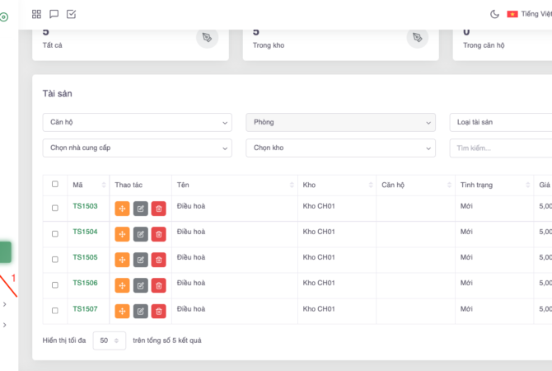Toggle the select-all checkbox in table header
This screenshot has height=371, width=552.
(x=55, y=185)
